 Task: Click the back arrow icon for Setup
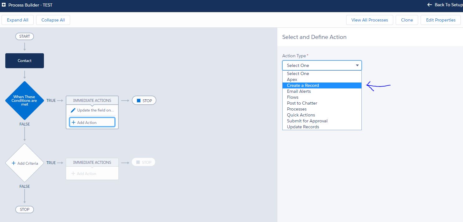coord(430,5)
